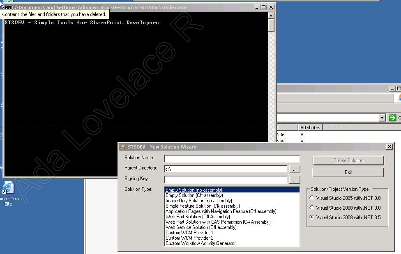Browse for the Signing Key file
Screen dimensions: 401x254
pyautogui.click(x=295, y=180)
